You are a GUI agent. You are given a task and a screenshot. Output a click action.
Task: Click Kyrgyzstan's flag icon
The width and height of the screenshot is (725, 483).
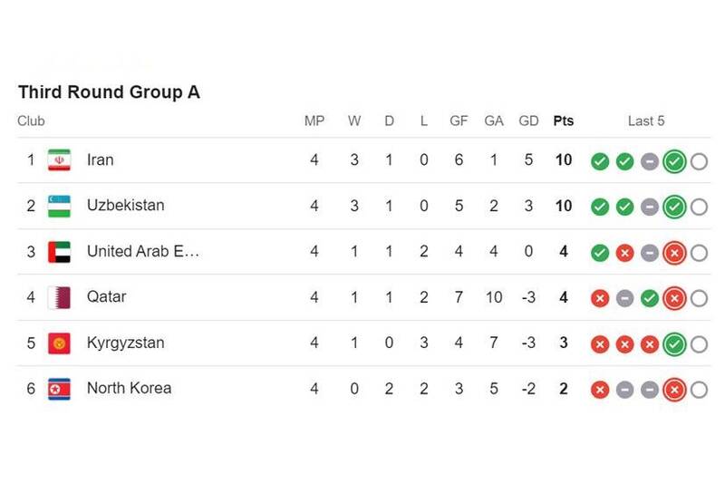[x=59, y=343]
